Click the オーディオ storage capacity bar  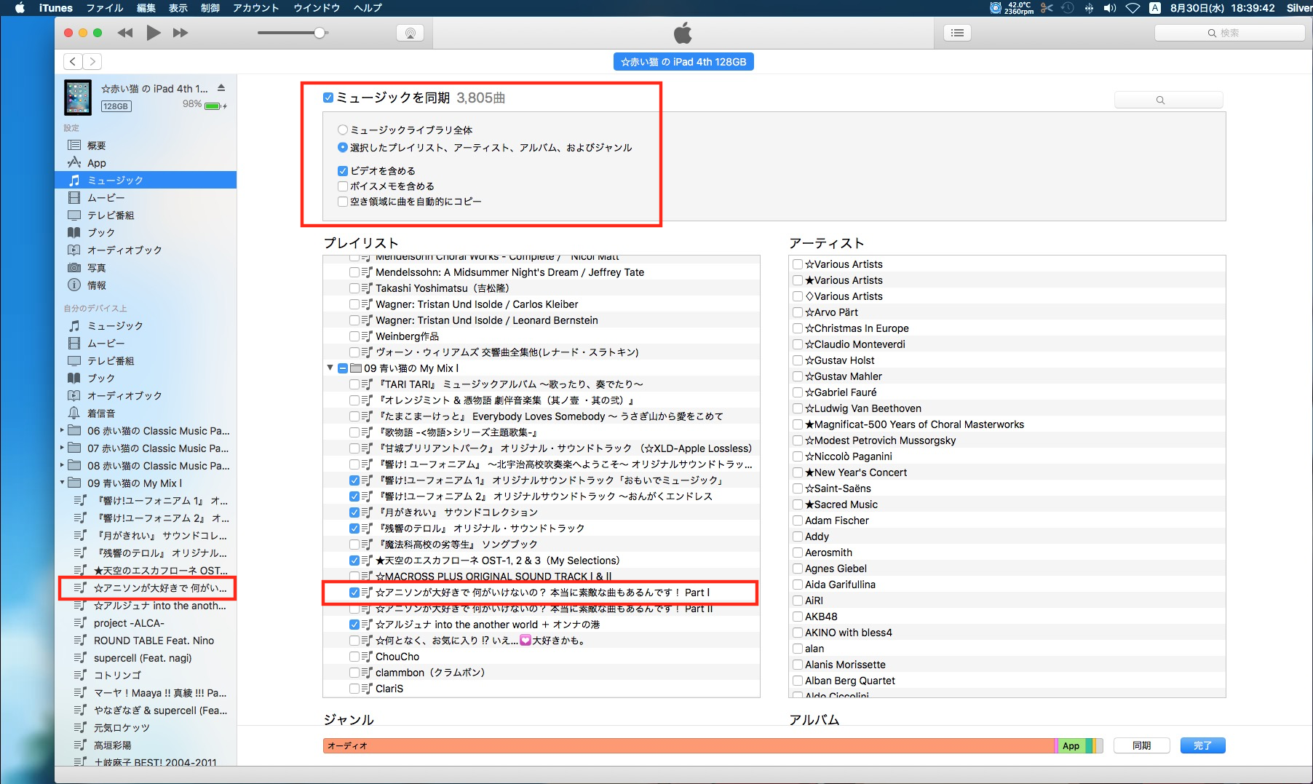click(x=689, y=745)
